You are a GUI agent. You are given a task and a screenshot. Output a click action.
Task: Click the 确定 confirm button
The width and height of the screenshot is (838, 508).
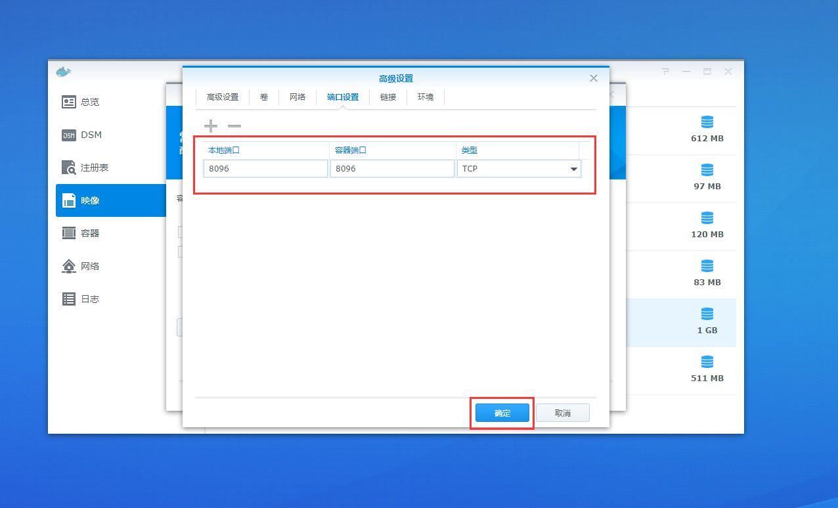pos(502,413)
